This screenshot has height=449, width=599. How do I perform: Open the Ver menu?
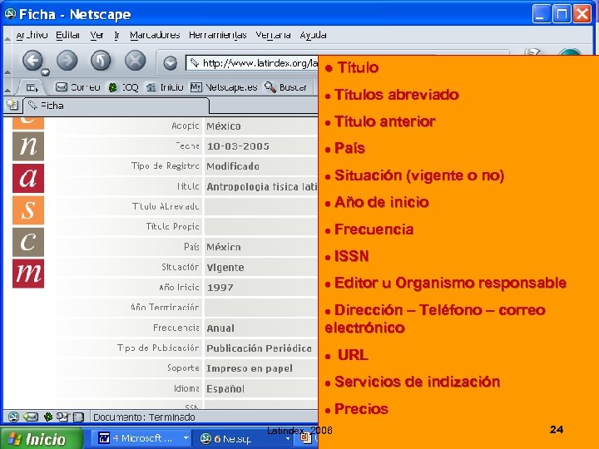click(97, 35)
